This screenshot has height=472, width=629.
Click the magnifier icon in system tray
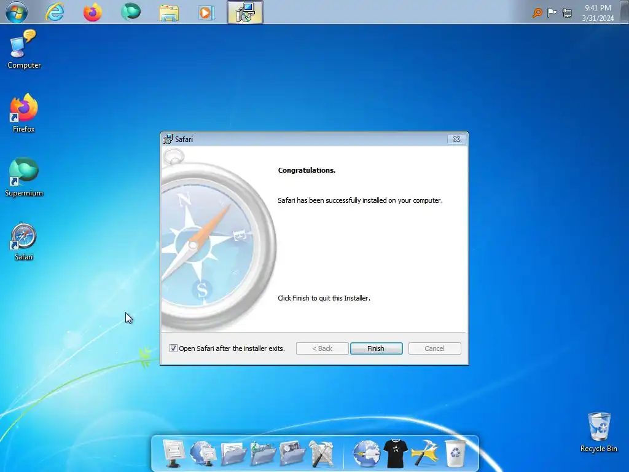(537, 13)
